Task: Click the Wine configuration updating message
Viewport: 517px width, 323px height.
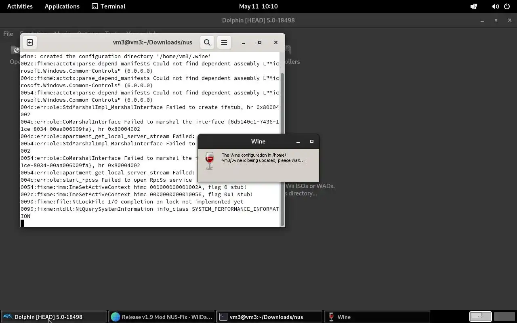Action: [x=263, y=158]
